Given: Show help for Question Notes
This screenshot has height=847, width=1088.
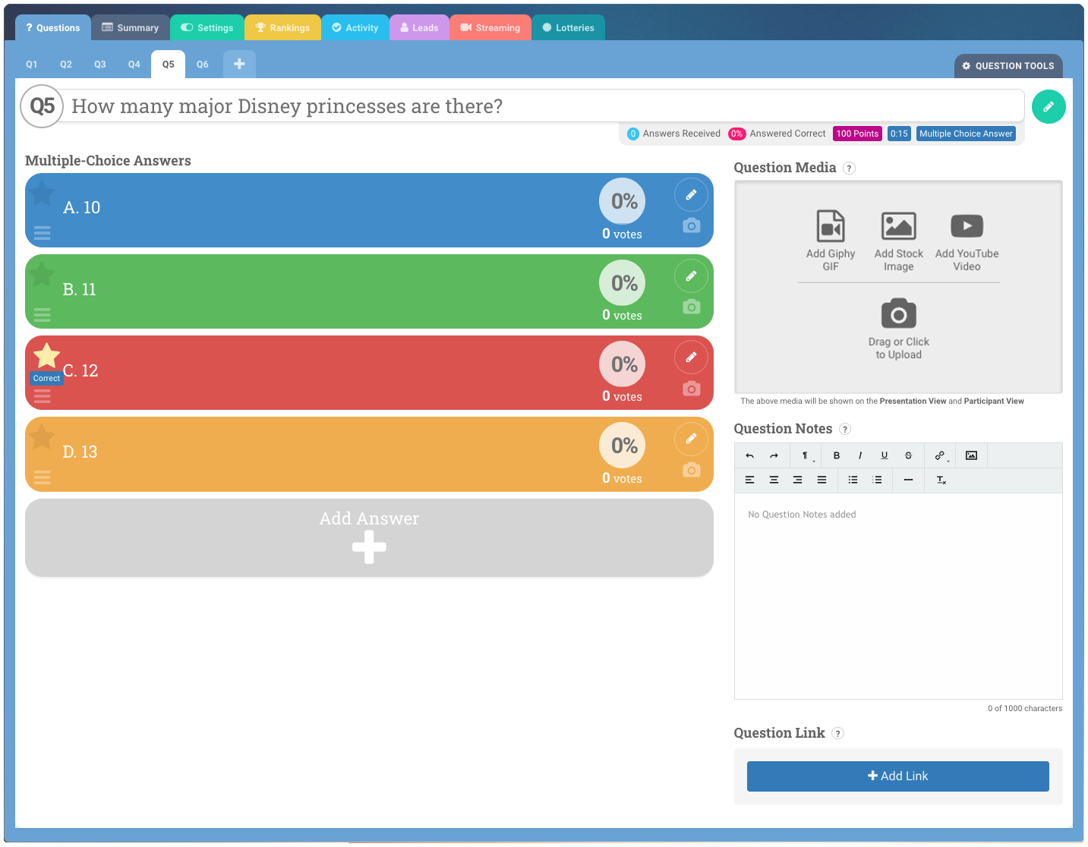Looking at the screenshot, I should tap(845, 430).
